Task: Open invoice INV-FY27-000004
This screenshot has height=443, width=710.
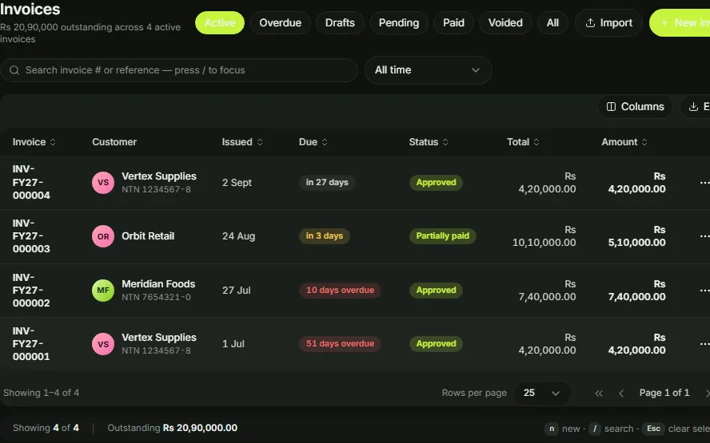Action: 31,182
